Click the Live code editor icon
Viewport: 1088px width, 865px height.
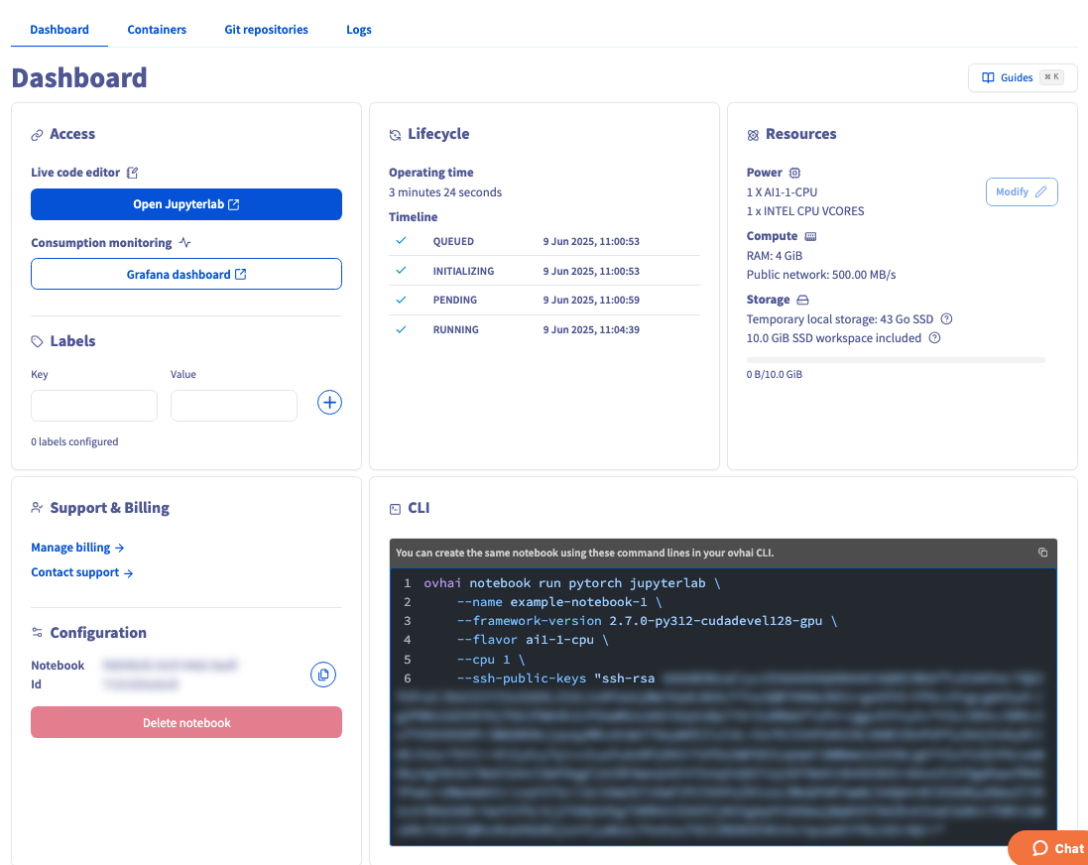[x=133, y=173]
